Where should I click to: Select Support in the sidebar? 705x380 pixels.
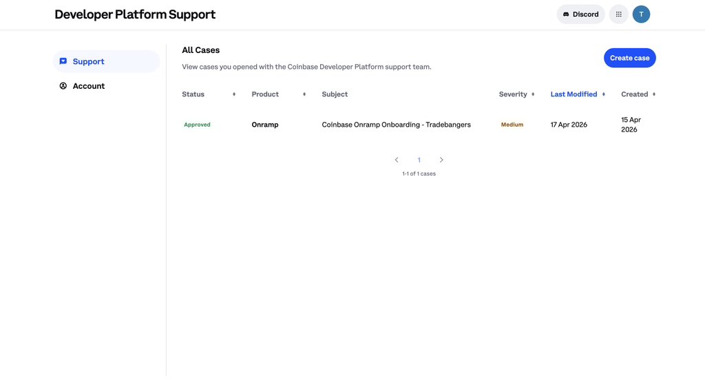[107, 61]
